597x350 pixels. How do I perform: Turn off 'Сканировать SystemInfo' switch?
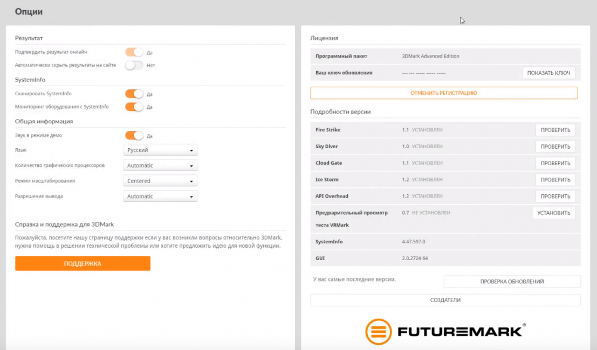pyautogui.click(x=134, y=94)
